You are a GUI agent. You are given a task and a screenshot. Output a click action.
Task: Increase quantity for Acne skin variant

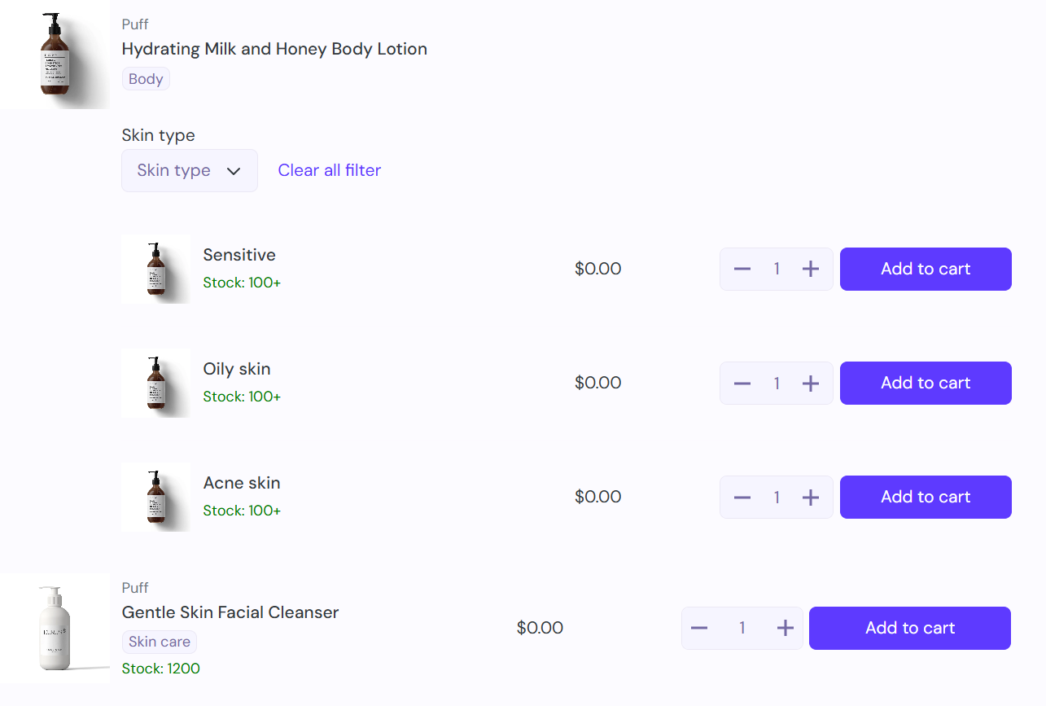(811, 497)
